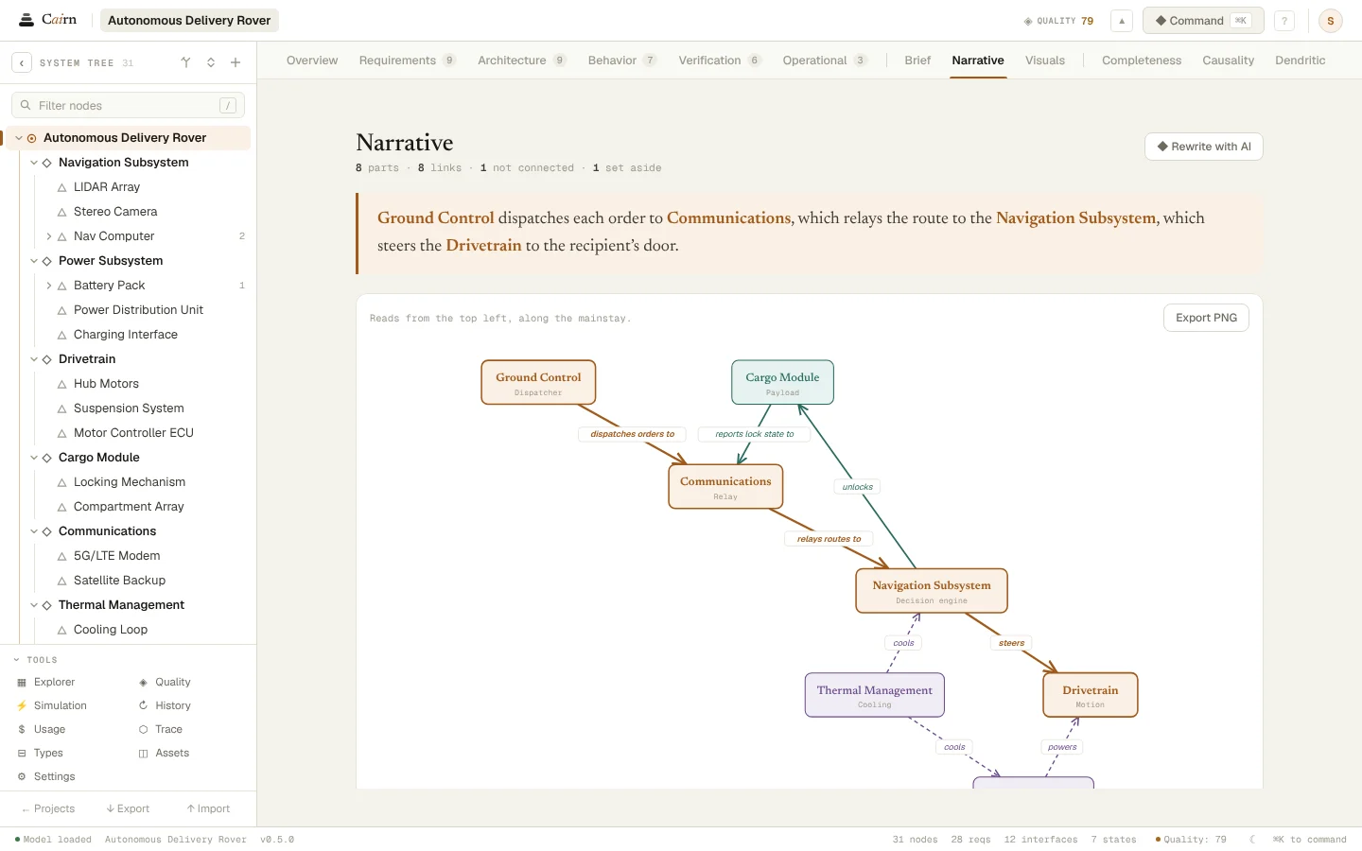
Task: Open the Explorer tool
Action: [46, 683]
